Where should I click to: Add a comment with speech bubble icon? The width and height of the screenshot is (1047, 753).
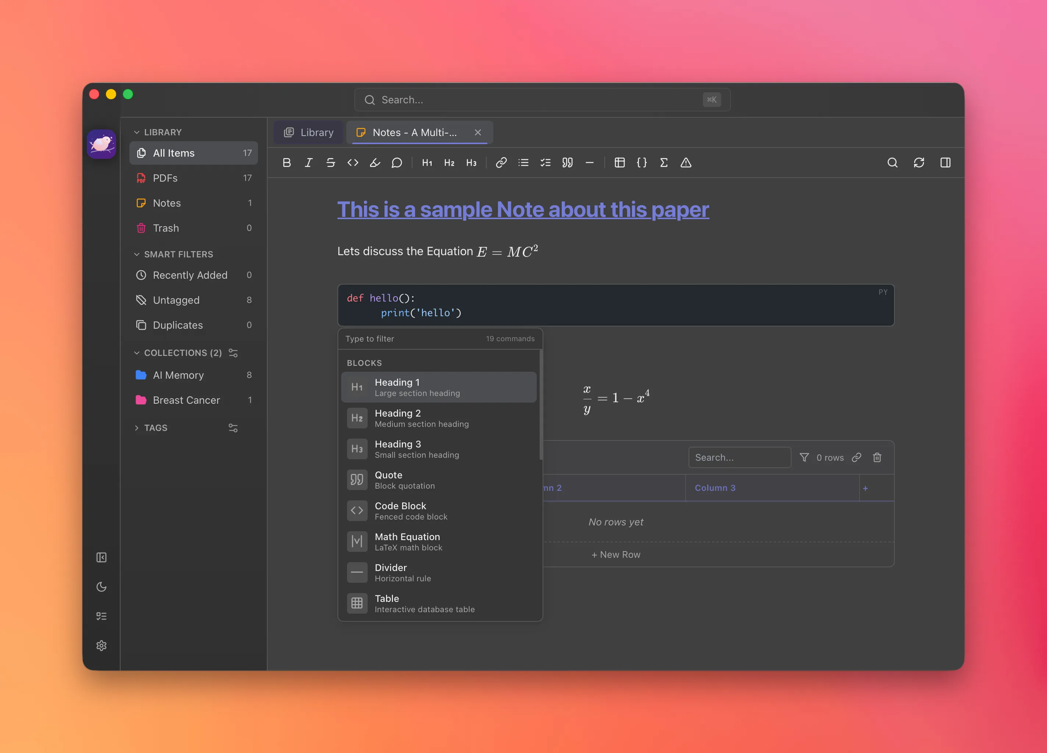click(x=397, y=163)
